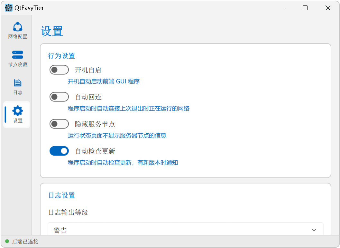Enable the 开机自启 toggle
Viewport: 340px width, 248px height.
59,70
